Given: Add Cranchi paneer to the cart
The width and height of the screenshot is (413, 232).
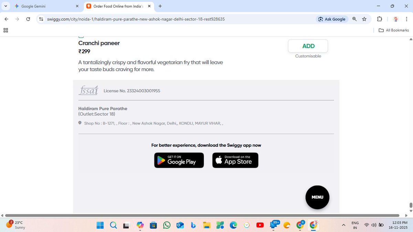Looking at the screenshot, I should [x=308, y=46].
